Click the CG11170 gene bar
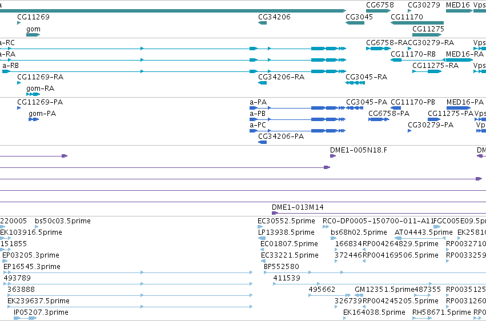The height and width of the screenshot is (321, 486). (417, 23)
